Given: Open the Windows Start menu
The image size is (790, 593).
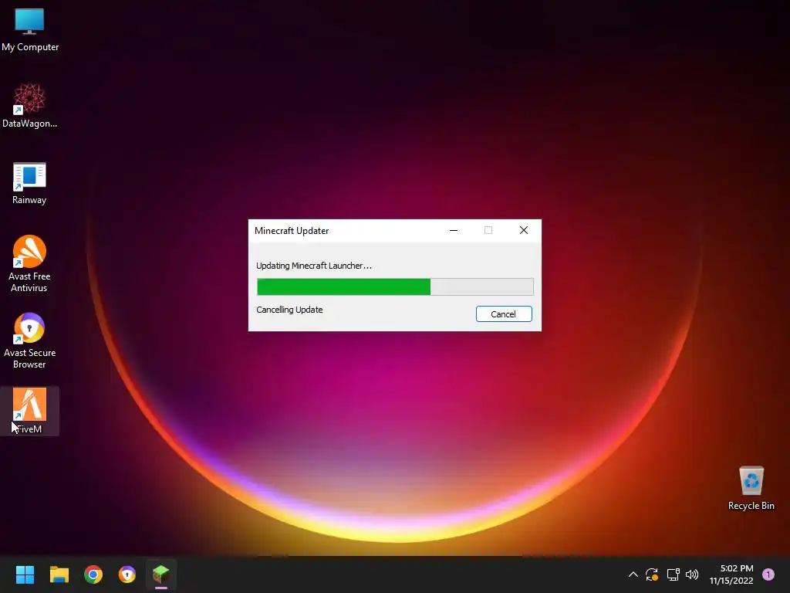Looking at the screenshot, I should tap(25, 574).
